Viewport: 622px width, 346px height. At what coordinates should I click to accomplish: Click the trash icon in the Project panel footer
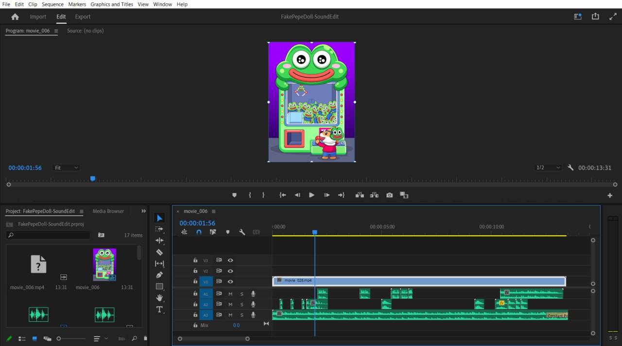click(x=145, y=338)
